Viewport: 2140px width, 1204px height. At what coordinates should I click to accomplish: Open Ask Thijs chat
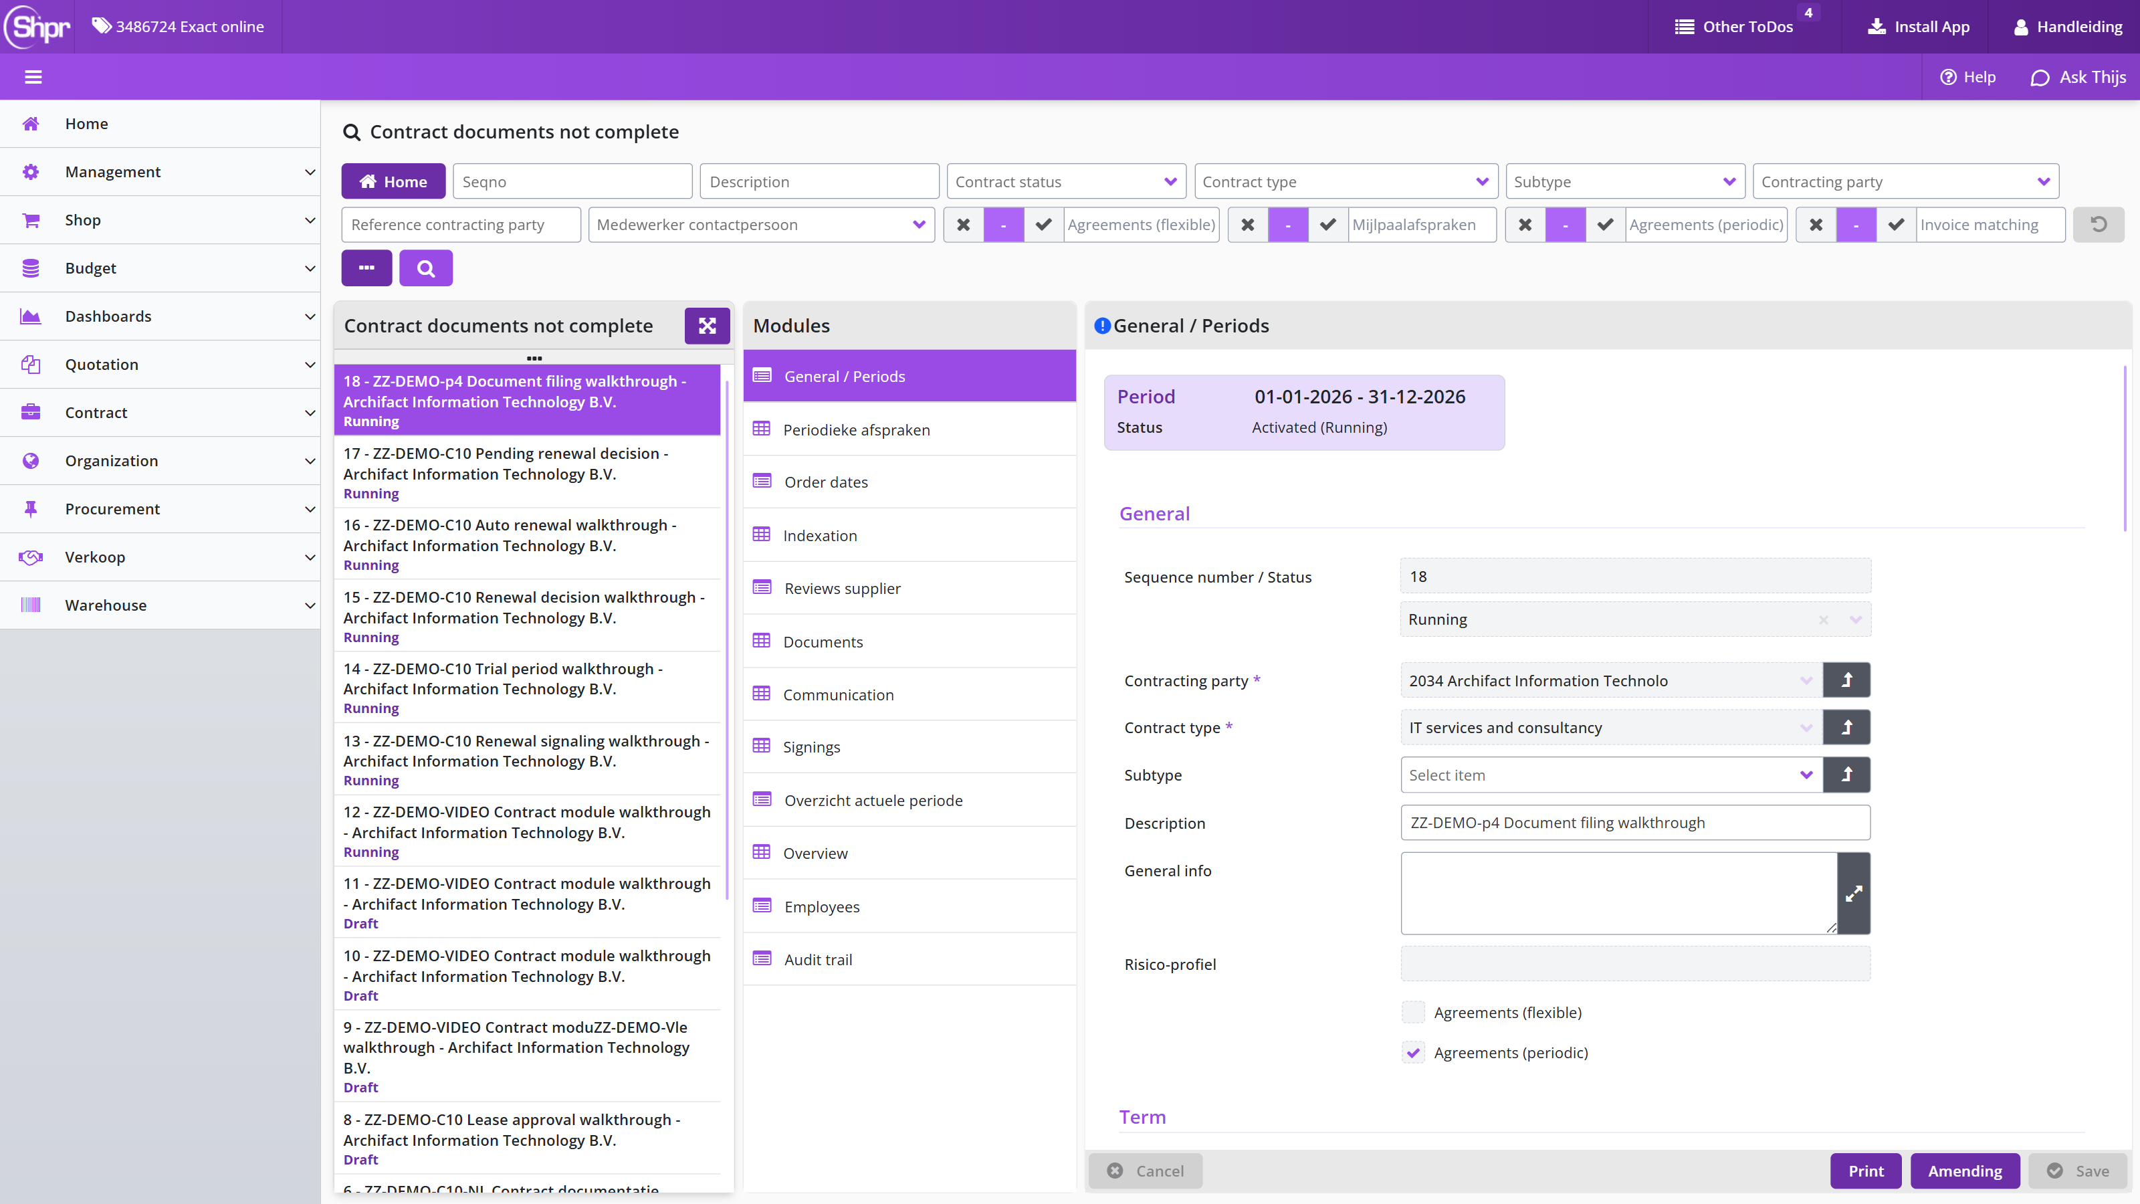[2078, 78]
